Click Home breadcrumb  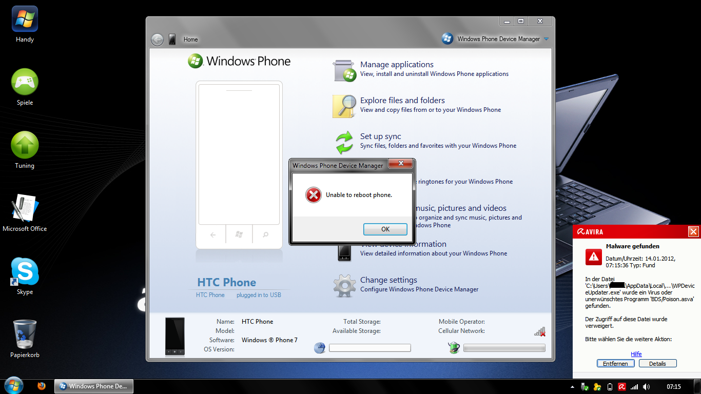click(190, 40)
